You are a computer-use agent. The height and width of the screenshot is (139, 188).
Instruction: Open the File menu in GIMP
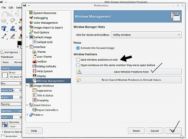point(4,8)
